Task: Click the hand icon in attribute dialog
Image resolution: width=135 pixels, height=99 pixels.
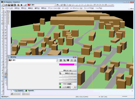Action: (x=75, y=60)
